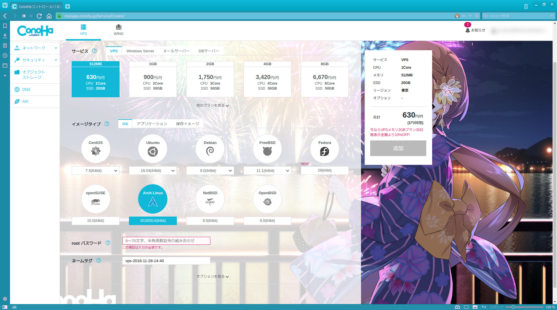Open Ubuntu version dropdown 18.04(64bit)

[x=153, y=170]
